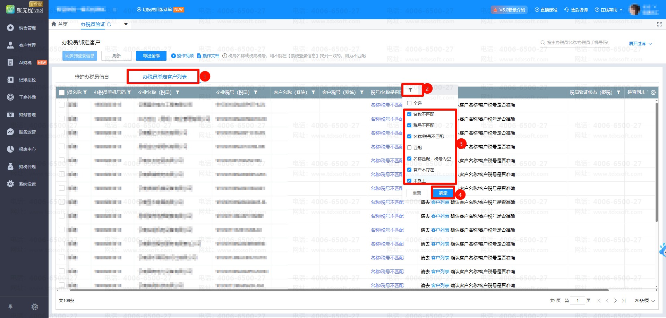Image resolution: width=666 pixels, height=318 pixels.
Task: Expand the 展开过滤 filter panel
Action: [x=640, y=44]
